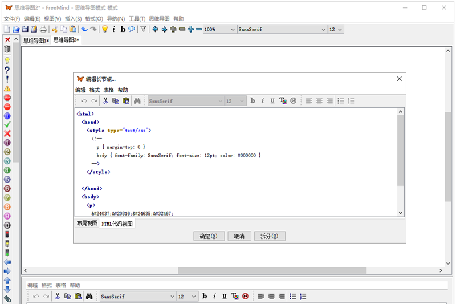Open the 100% zoom dropdown

click(219, 30)
